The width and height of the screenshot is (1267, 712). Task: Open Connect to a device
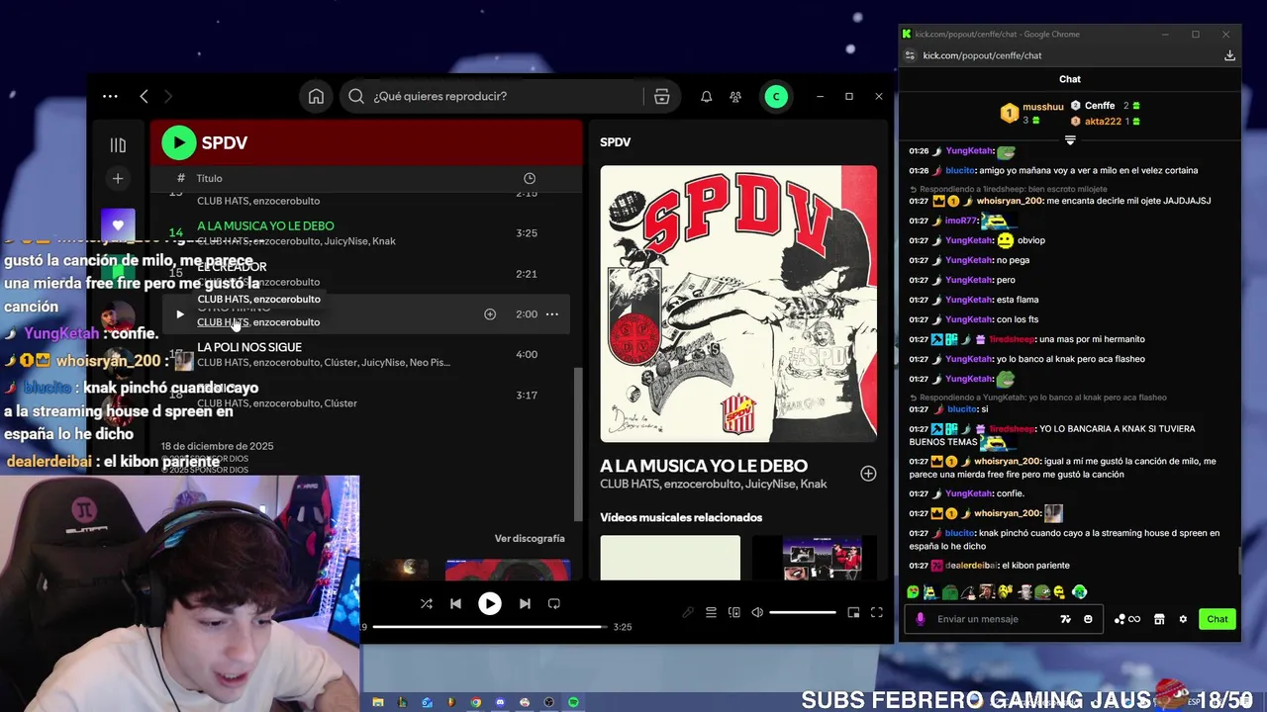(x=733, y=613)
